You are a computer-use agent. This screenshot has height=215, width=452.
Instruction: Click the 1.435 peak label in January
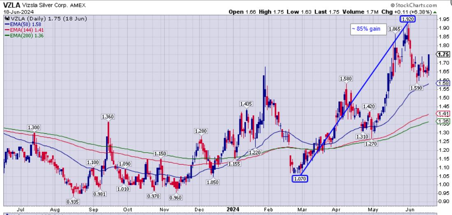246,104
